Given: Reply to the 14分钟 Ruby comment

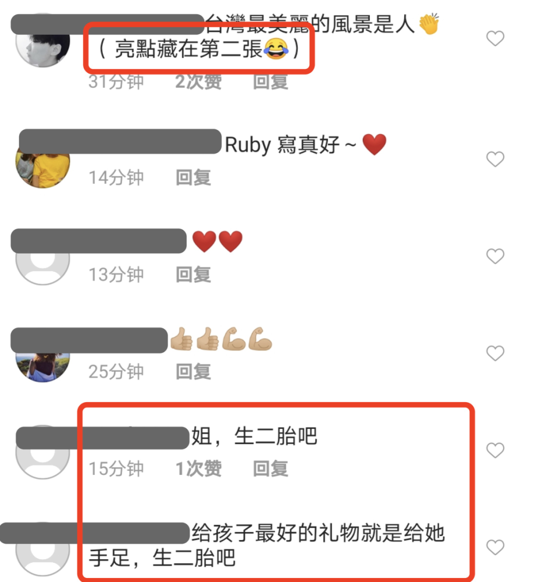Looking at the screenshot, I should (193, 178).
